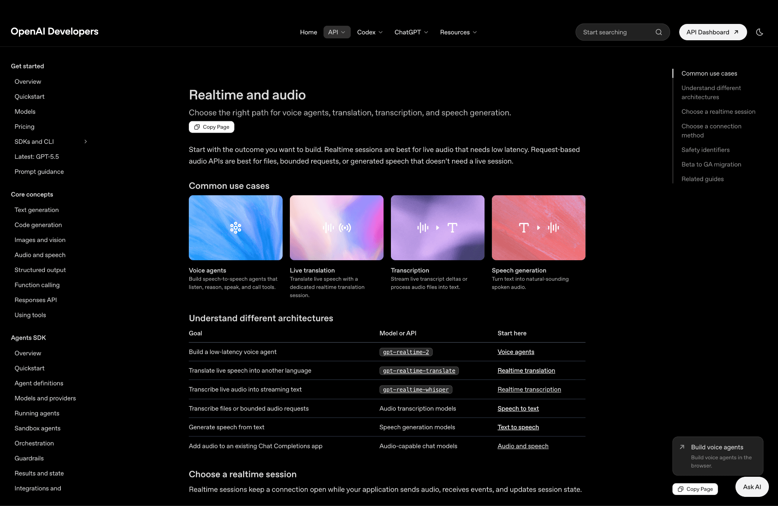Open the Images and vision sidebar page

(40, 240)
